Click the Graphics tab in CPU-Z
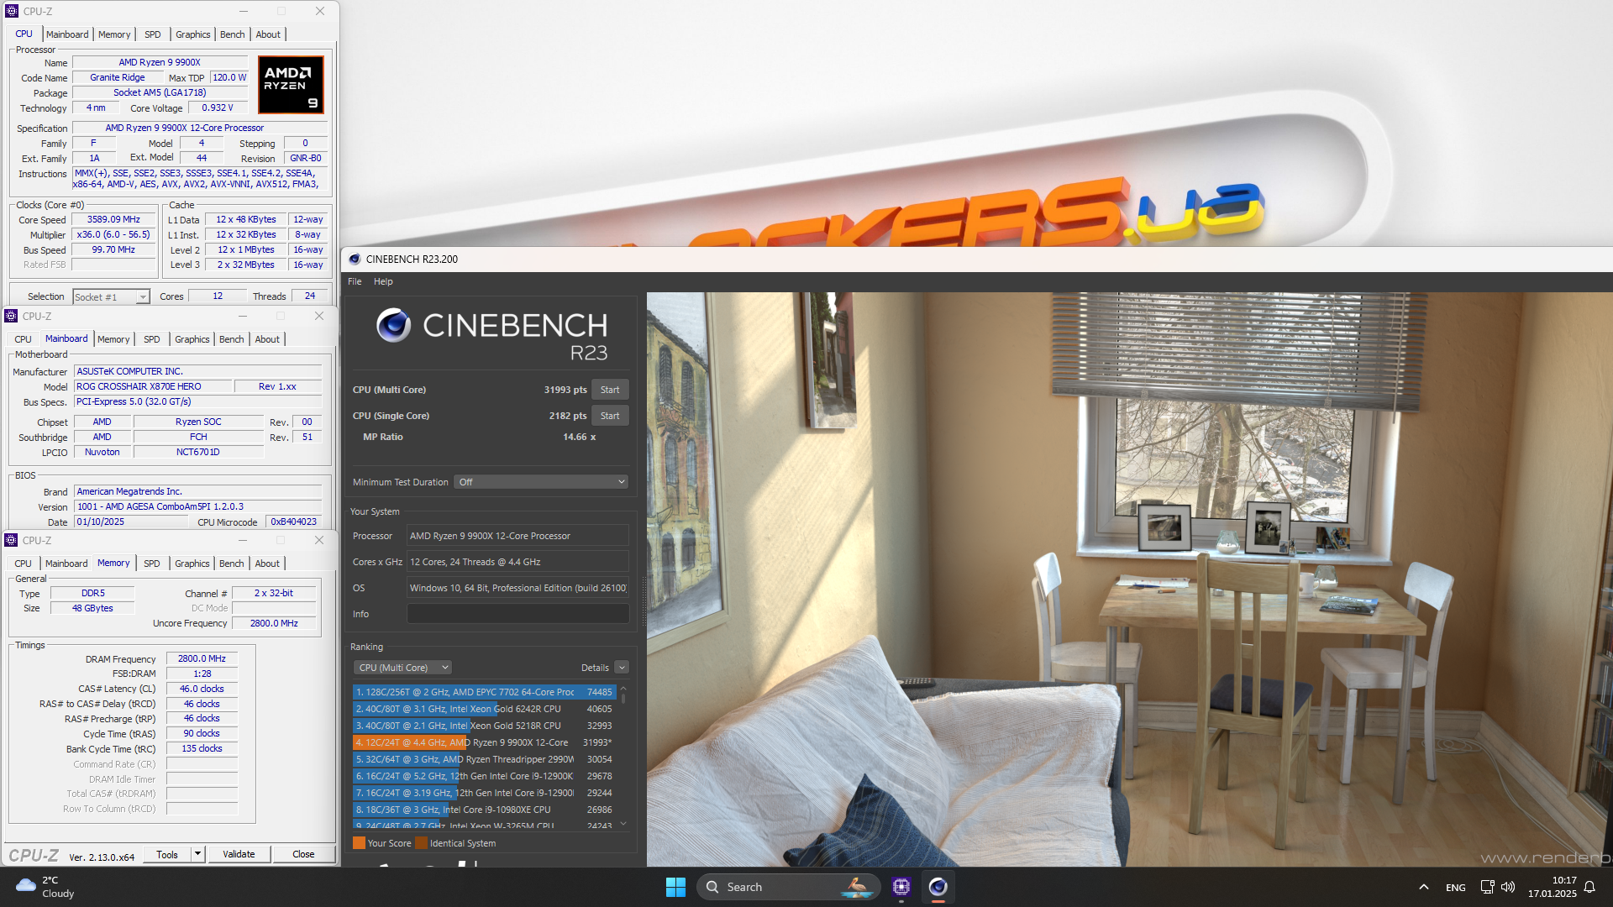Screen dimensions: 1613x907 (x=194, y=34)
